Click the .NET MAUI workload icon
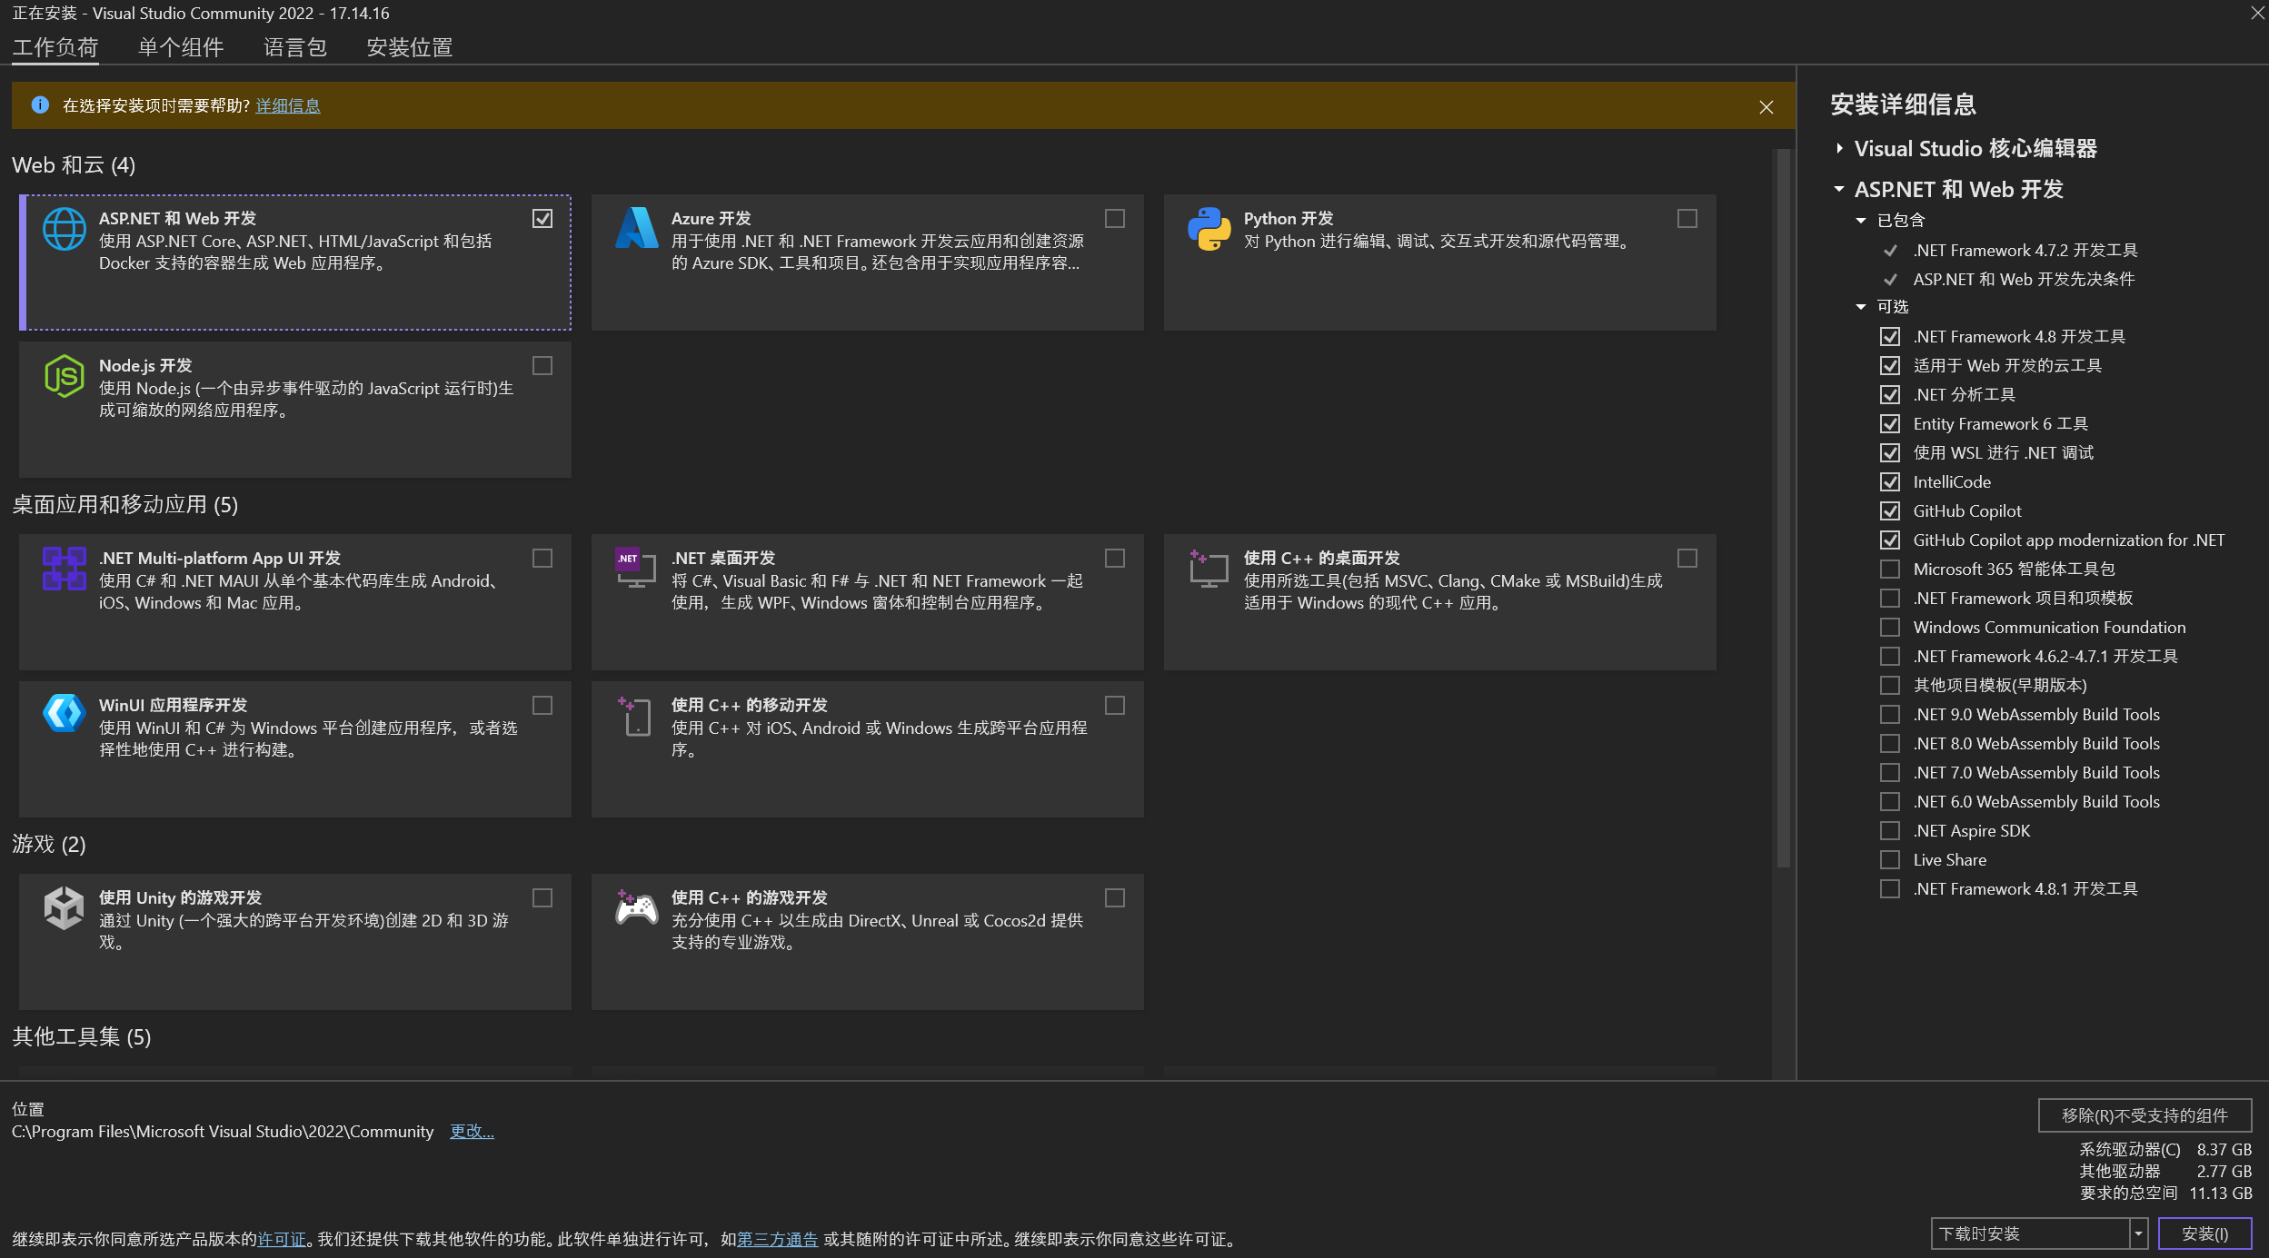This screenshot has height=1258, width=2269. coord(64,569)
